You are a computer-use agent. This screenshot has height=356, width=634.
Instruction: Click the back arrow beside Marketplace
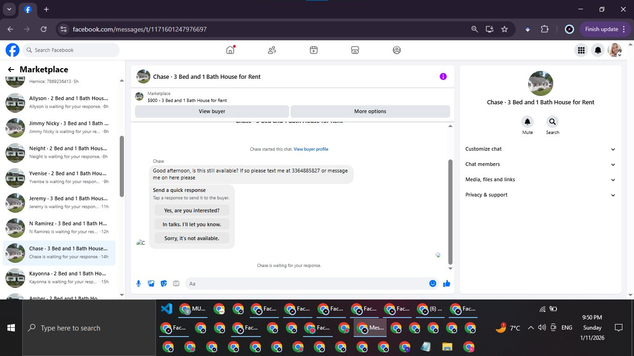point(11,70)
